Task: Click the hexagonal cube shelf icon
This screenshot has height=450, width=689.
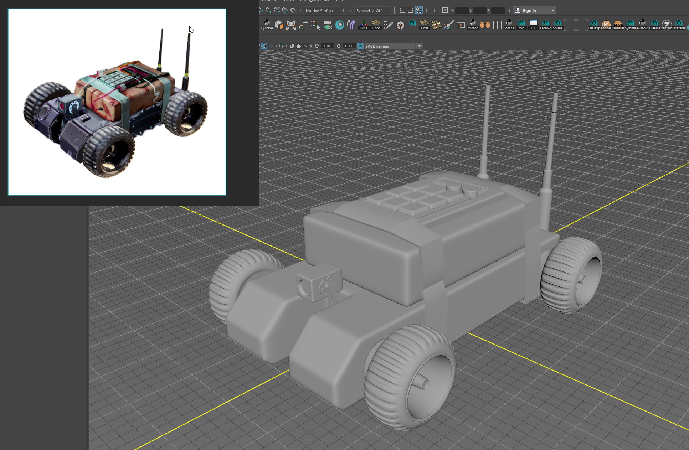Action: click(400, 25)
